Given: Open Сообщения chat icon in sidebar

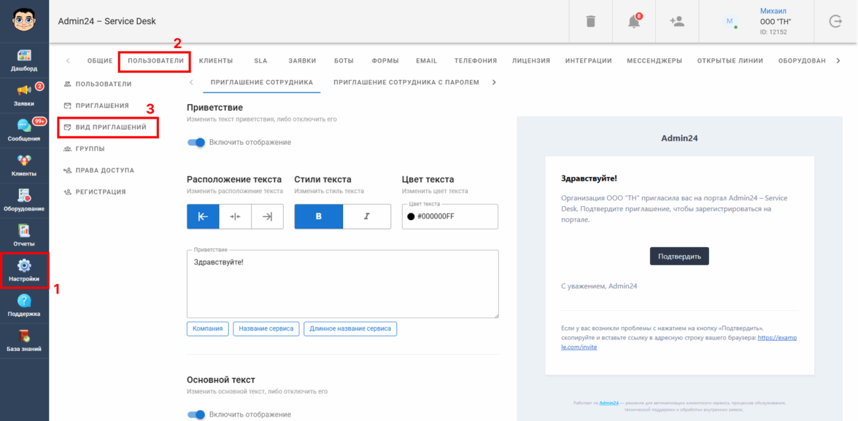Looking at the screenshot, I should pos(24,129).
